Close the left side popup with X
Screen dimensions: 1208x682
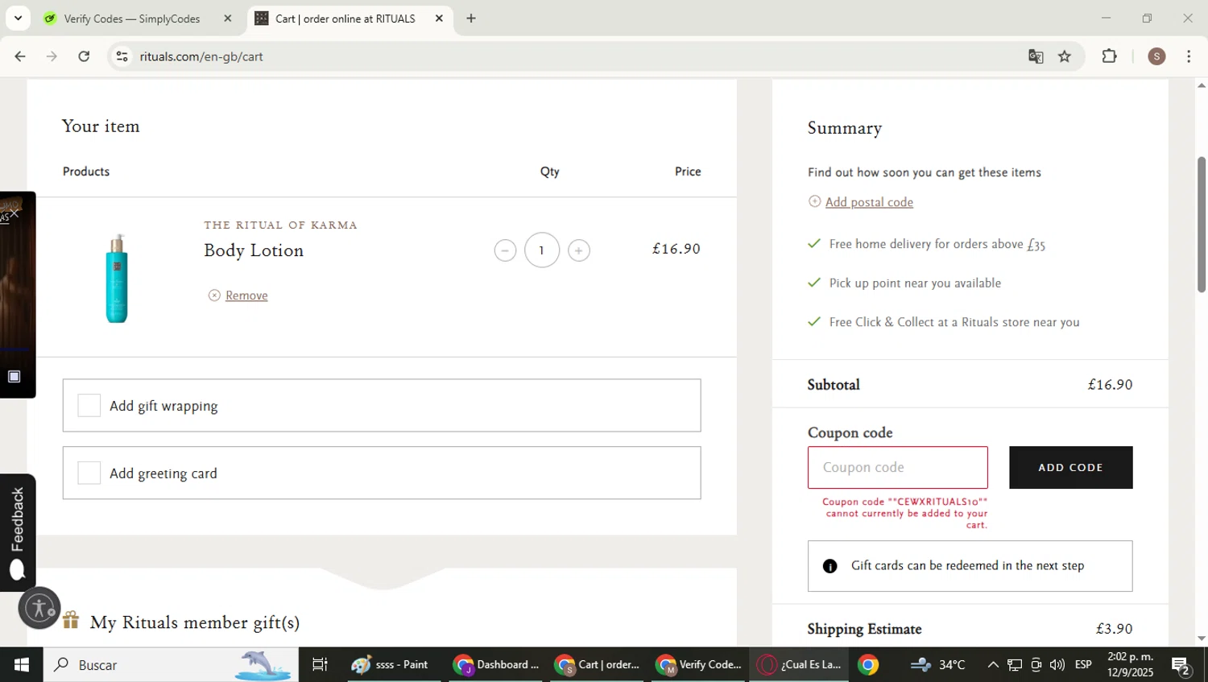tap(14, 213)
